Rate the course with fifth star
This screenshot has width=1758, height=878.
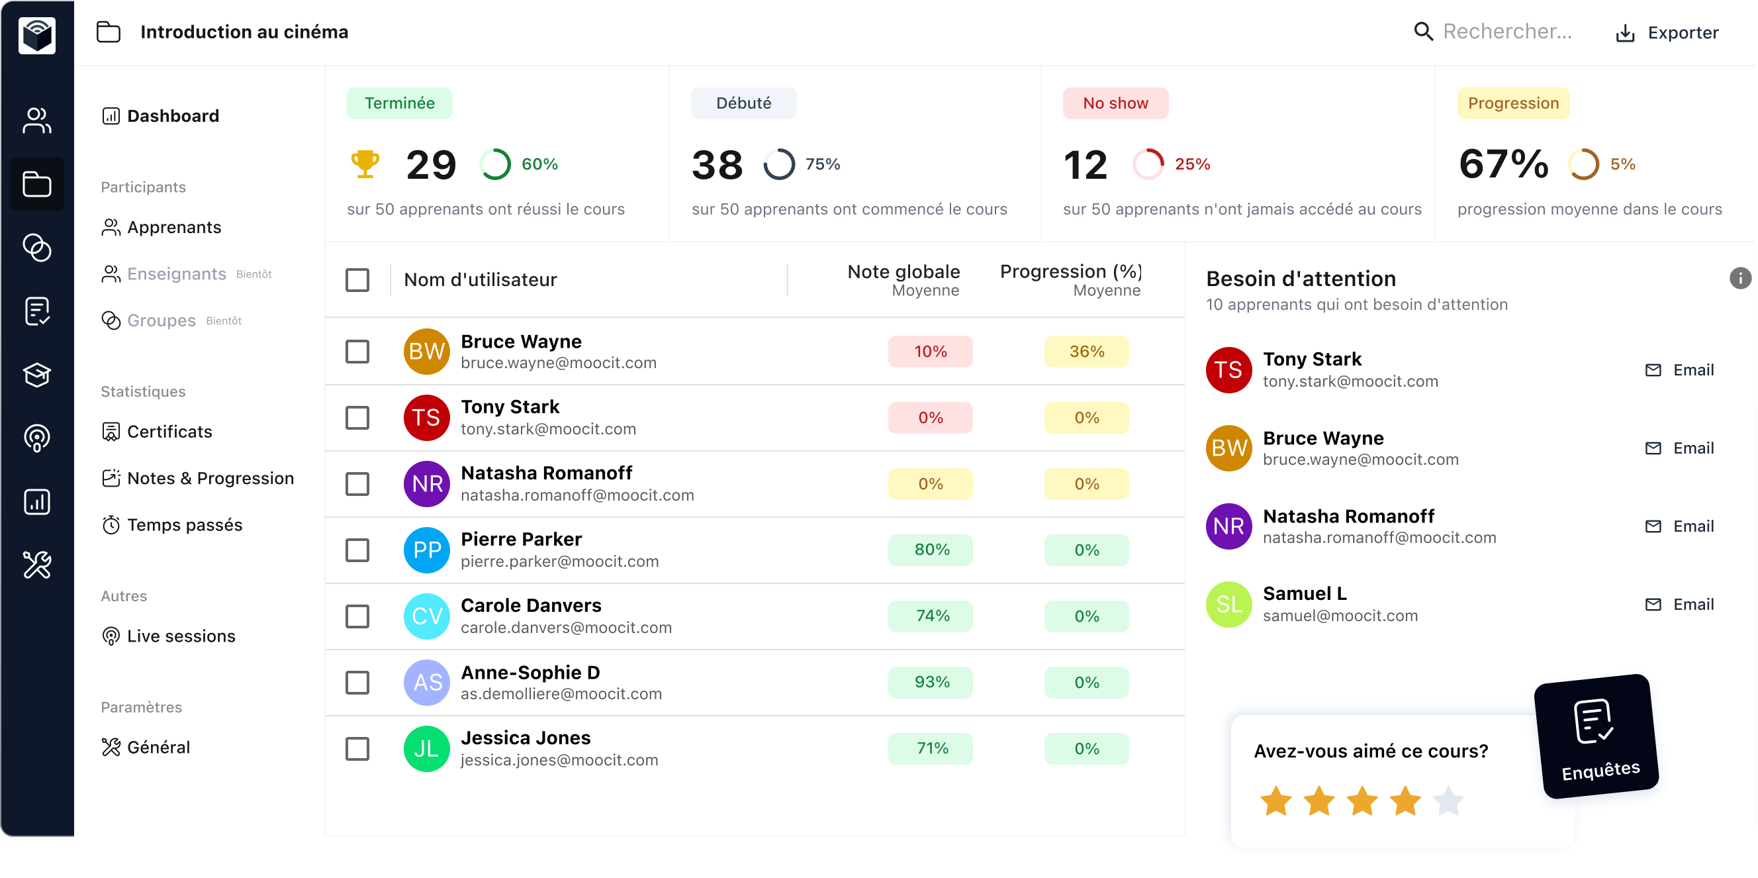(x=1448, y=801)
